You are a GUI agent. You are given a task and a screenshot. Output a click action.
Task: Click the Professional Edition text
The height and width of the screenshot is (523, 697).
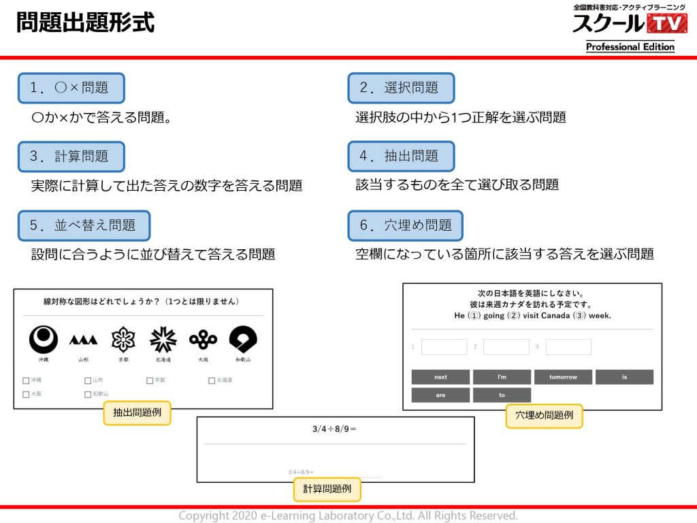pos(630,47)
